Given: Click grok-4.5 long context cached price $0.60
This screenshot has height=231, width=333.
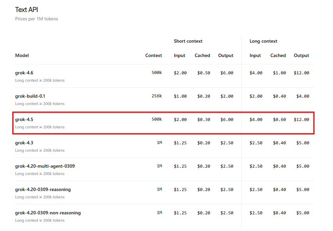Looking at the screenshot, I should (279, 120).
